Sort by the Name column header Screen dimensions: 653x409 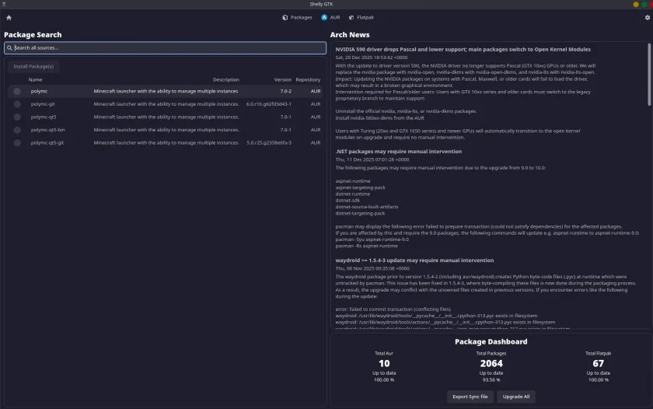tap(36, 79)
